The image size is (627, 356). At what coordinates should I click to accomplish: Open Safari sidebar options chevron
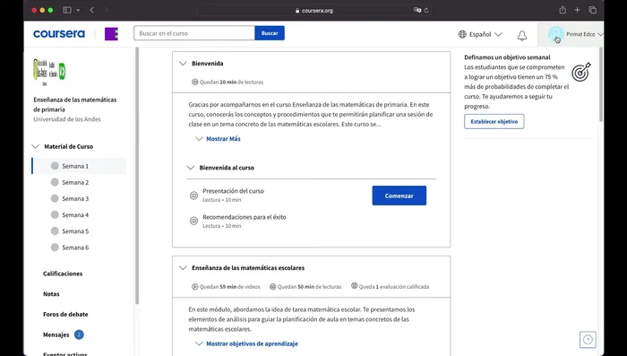pos(78,10)
